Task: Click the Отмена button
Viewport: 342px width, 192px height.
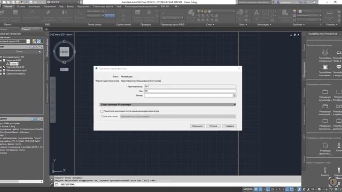Action: pos(213,126)
